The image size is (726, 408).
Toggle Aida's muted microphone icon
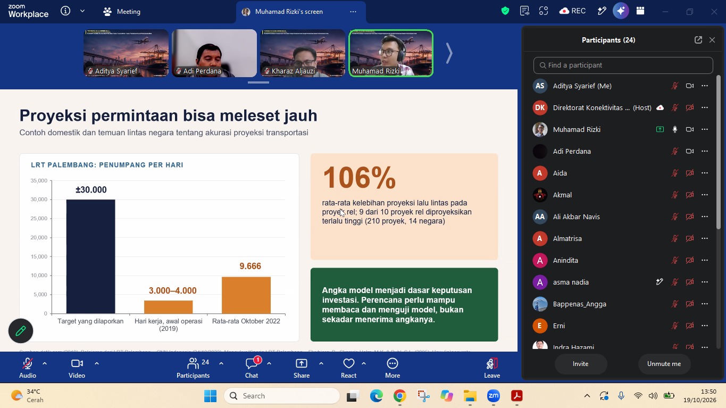(x=675, y=173)
